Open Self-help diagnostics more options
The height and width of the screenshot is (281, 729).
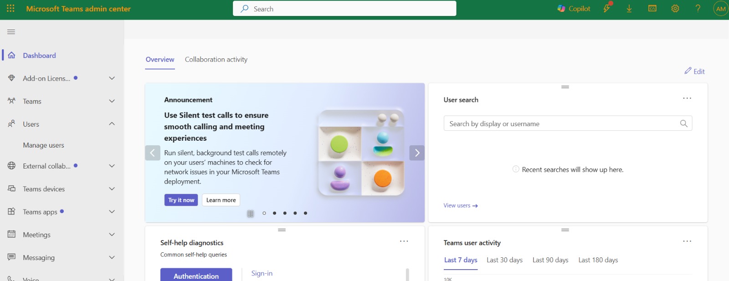coord(404,241)
